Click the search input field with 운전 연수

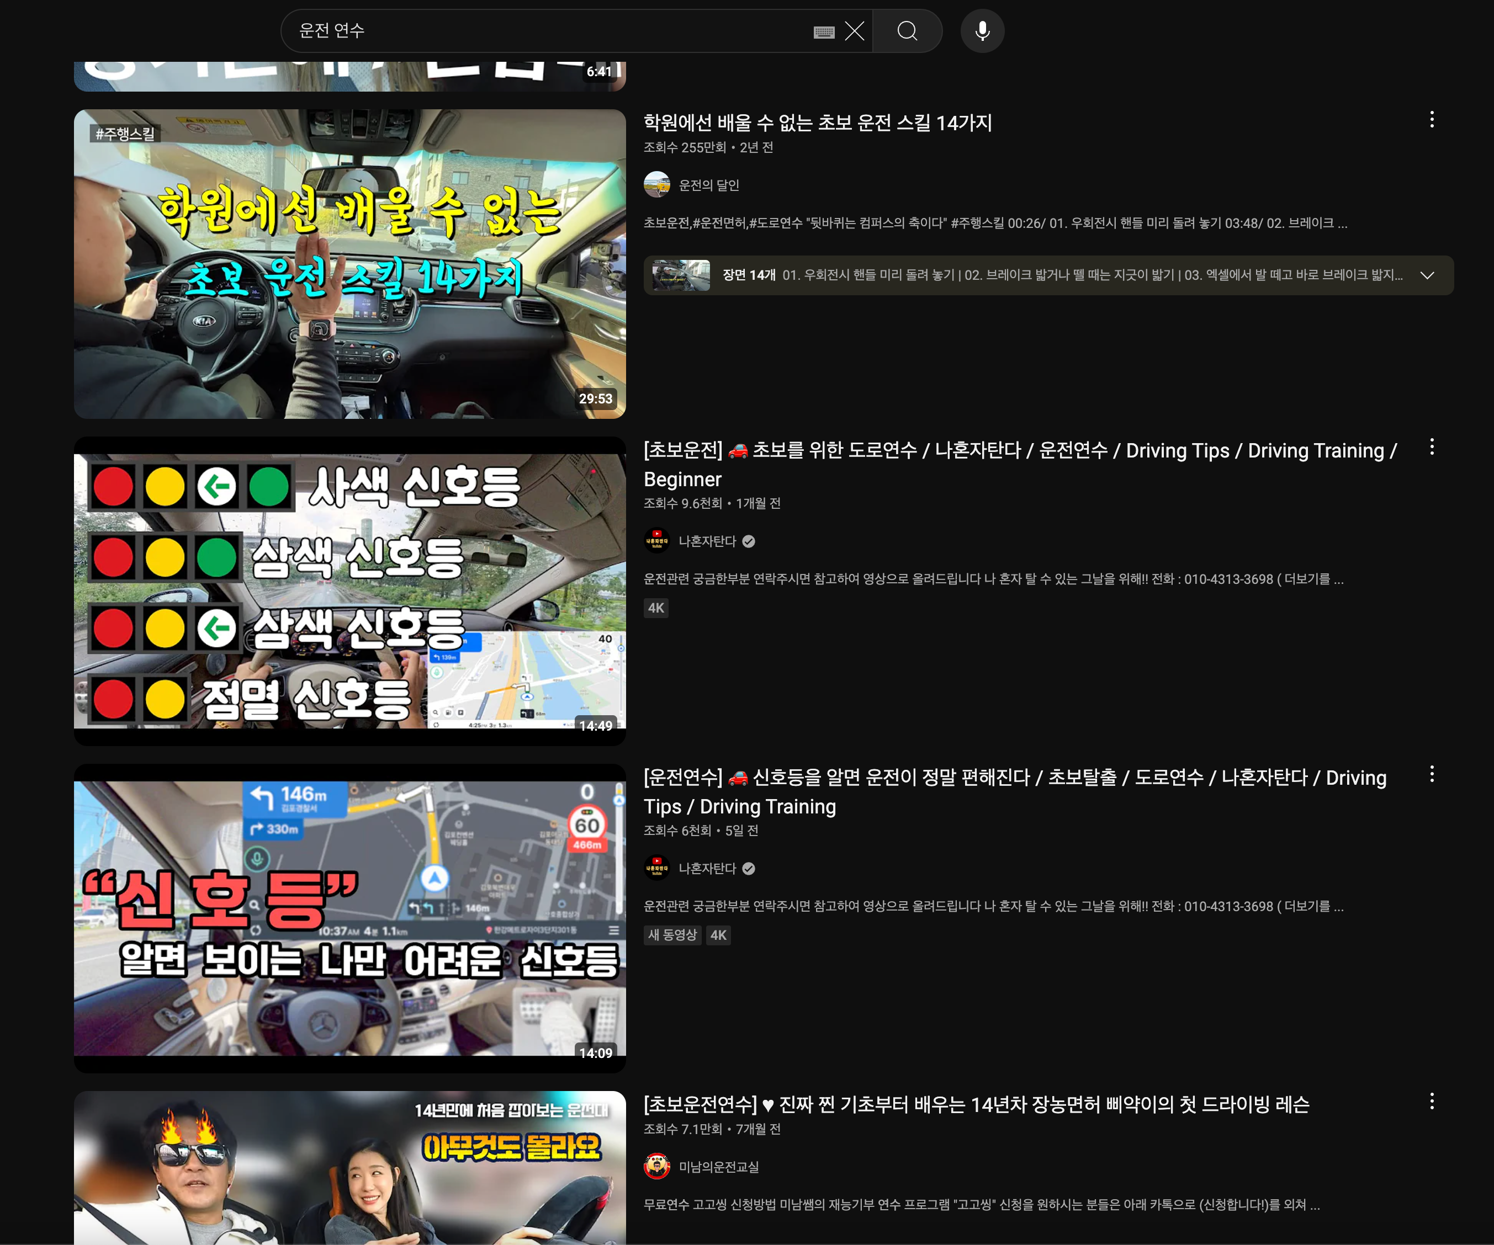coord(541,30)
